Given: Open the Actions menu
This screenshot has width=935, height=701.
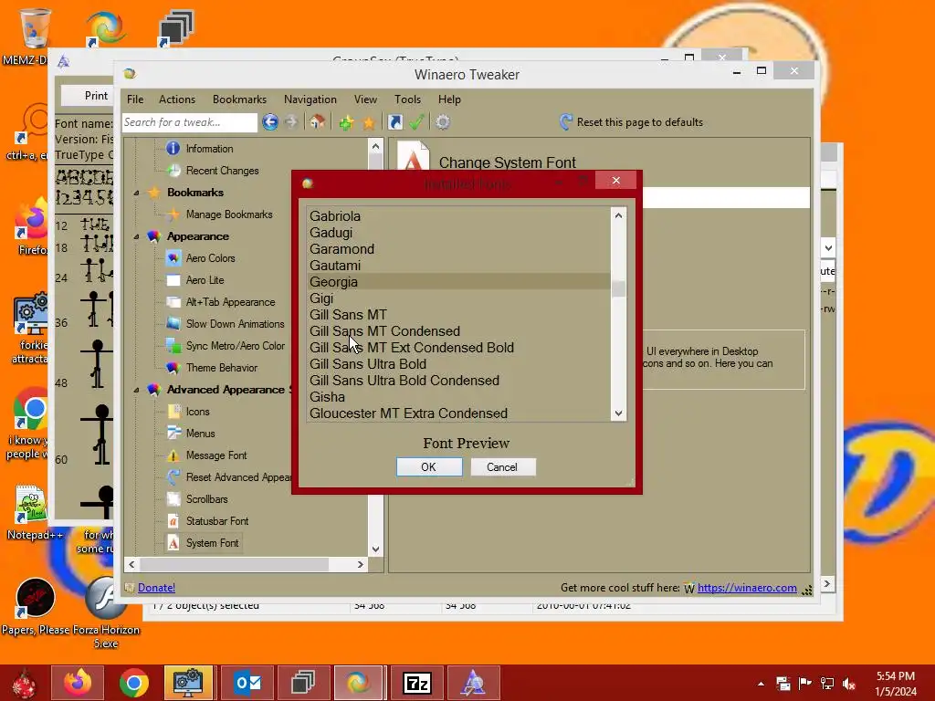Looking at the screenshot, I should 176,99.
